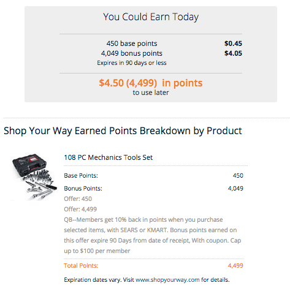Image resolution: width=290 pixels, height=291 pixels.
Task: Click the Expiration dates vary notice
Action: click(x=147, y=279)
